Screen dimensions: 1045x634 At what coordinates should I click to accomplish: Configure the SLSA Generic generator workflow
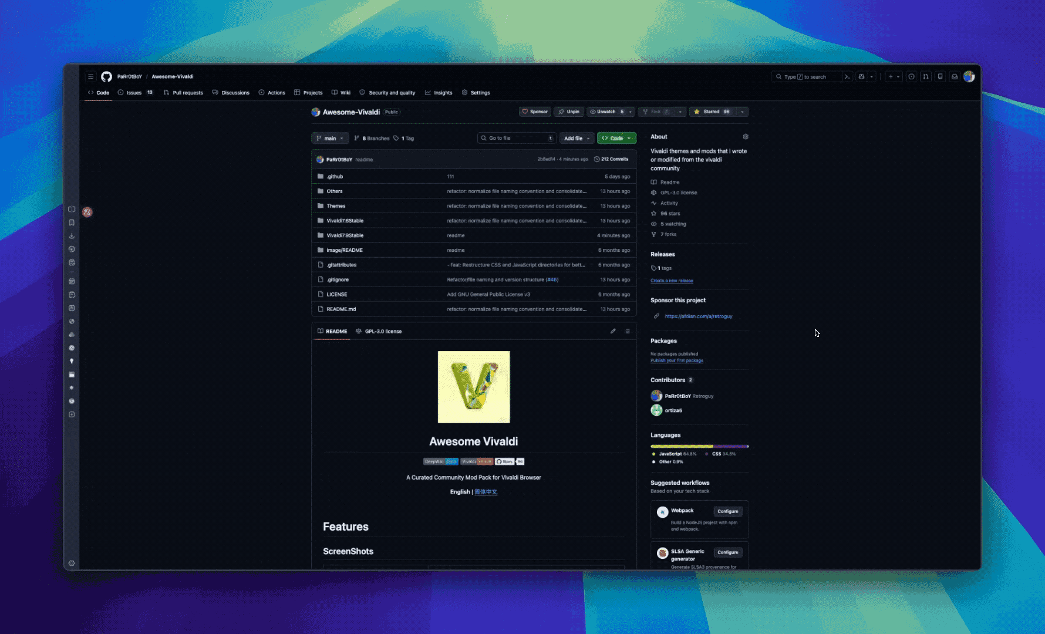click(x=727, y=552)
